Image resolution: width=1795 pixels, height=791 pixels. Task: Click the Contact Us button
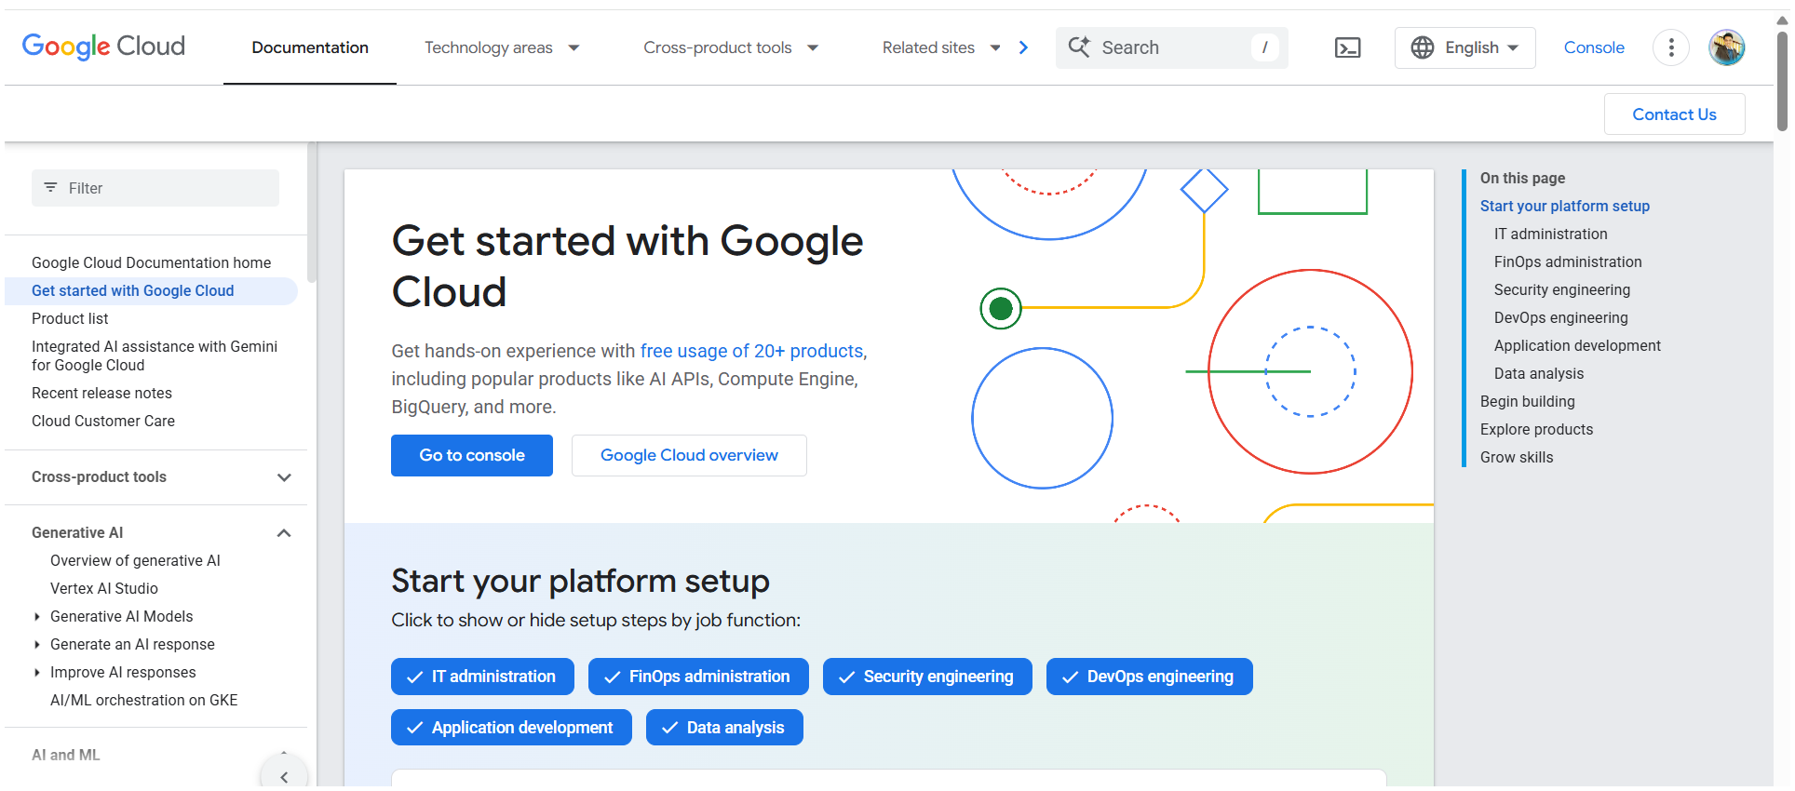(x=1674, y=114)
